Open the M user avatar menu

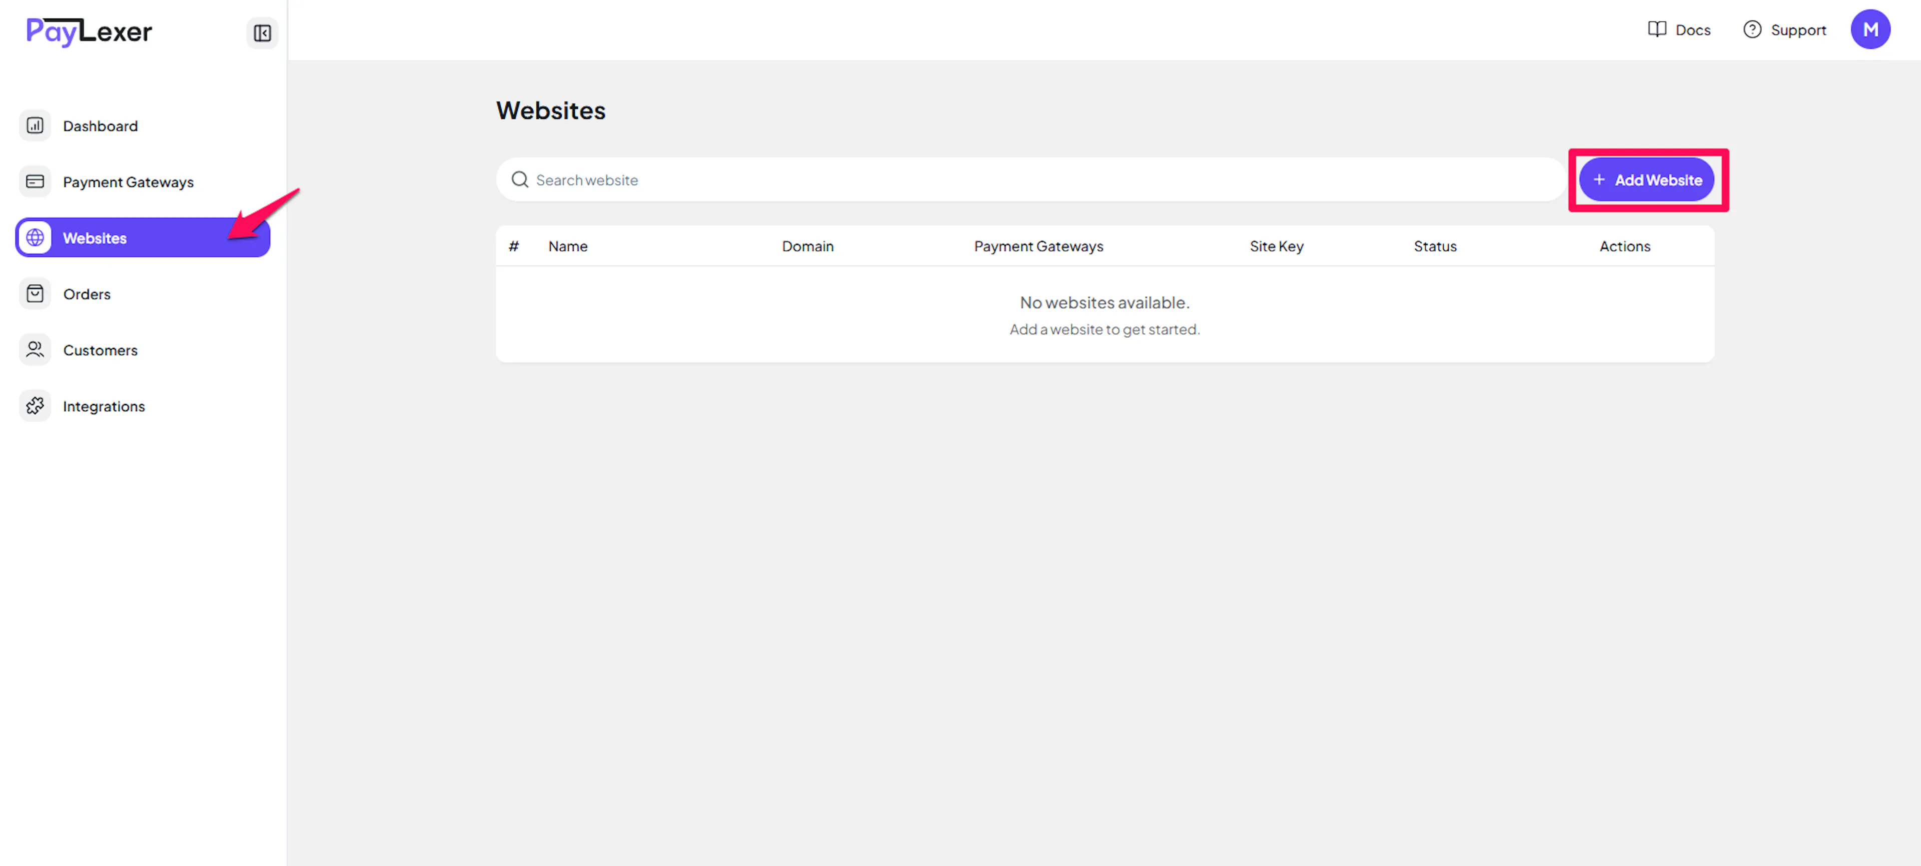(1869, 30)
